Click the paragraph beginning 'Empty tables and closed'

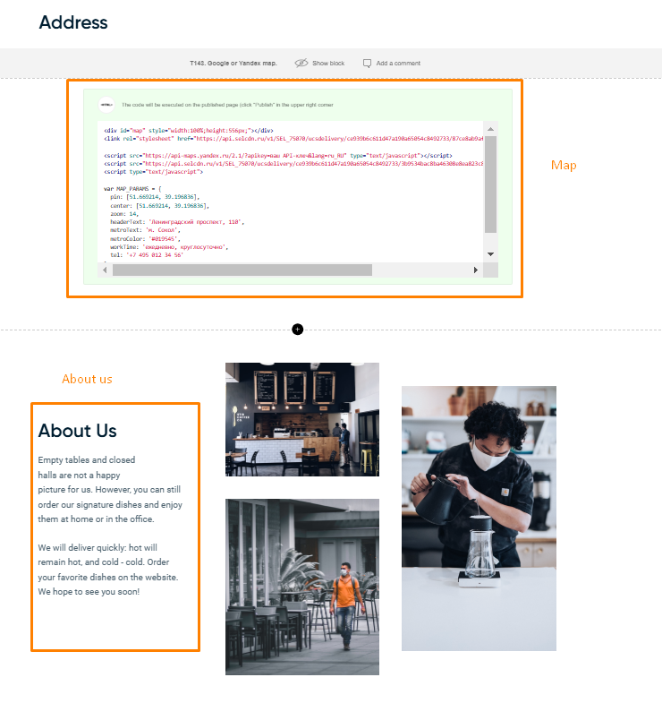click(110, 490)
